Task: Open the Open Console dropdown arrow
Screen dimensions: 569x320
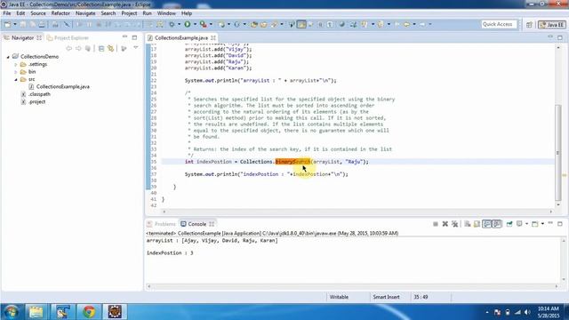Action: point(542,224)
